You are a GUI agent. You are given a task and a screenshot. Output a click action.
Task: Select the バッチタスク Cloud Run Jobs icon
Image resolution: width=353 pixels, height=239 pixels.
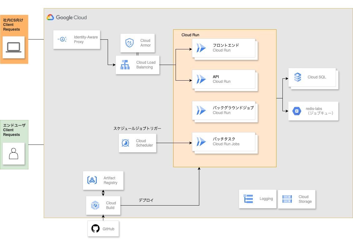click(x=201, y=142)
